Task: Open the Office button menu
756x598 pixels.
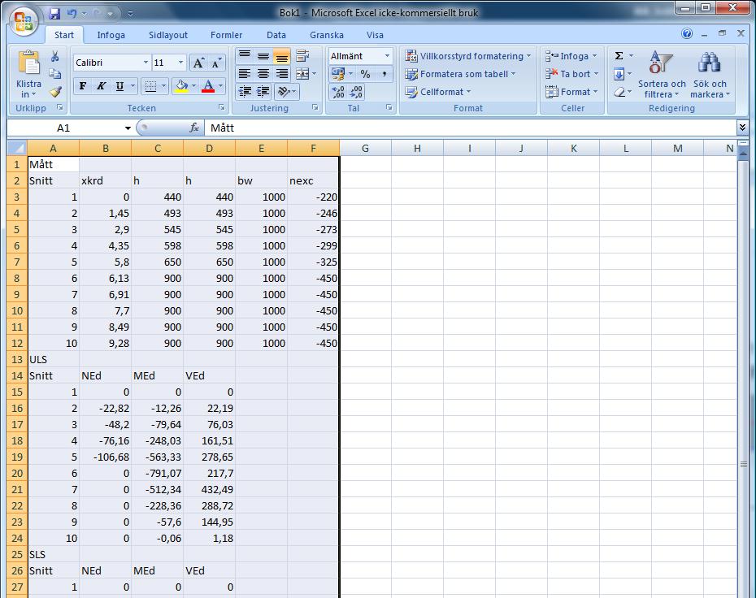Action: 24,21
